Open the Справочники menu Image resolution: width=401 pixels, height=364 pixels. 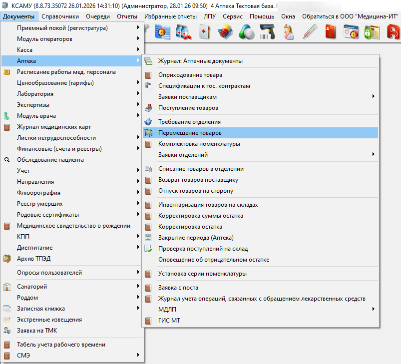60,16
